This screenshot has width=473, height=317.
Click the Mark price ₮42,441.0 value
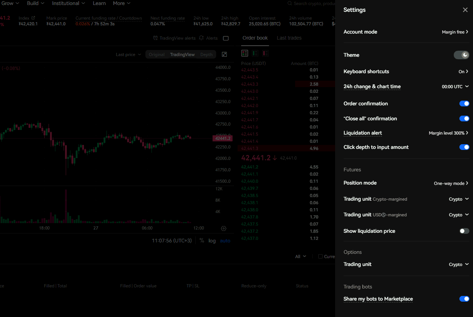pos(56,24)
